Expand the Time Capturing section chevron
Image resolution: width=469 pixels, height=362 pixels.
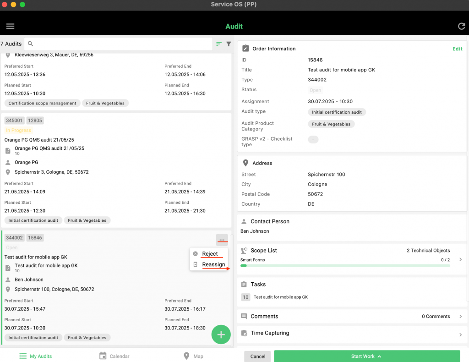click(x=460, y=335)
